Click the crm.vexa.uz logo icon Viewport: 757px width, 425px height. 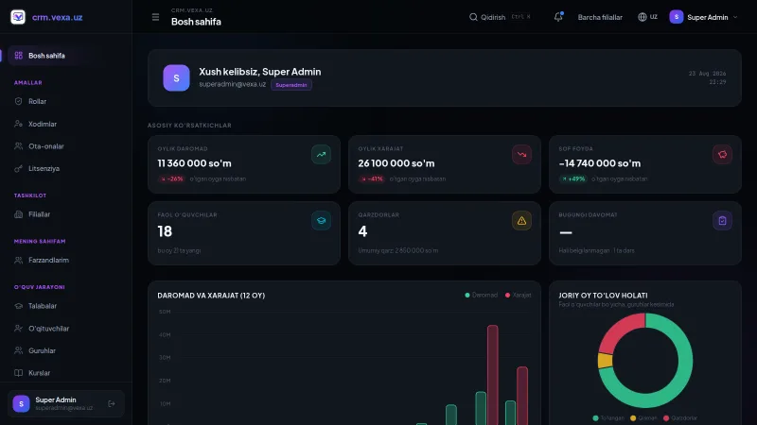(x=18, y=17)
